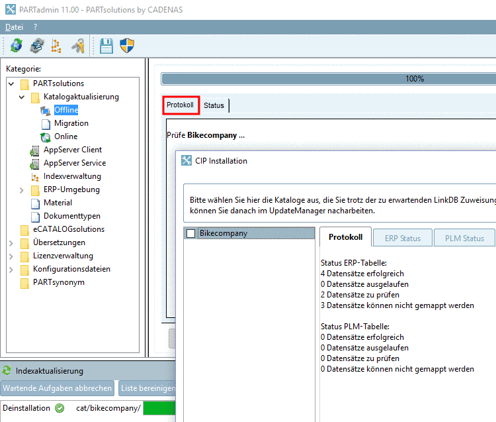The width and height of the screenshot is (496, 422).
Task: Click the Migration page icon
Action: point(46,124)
